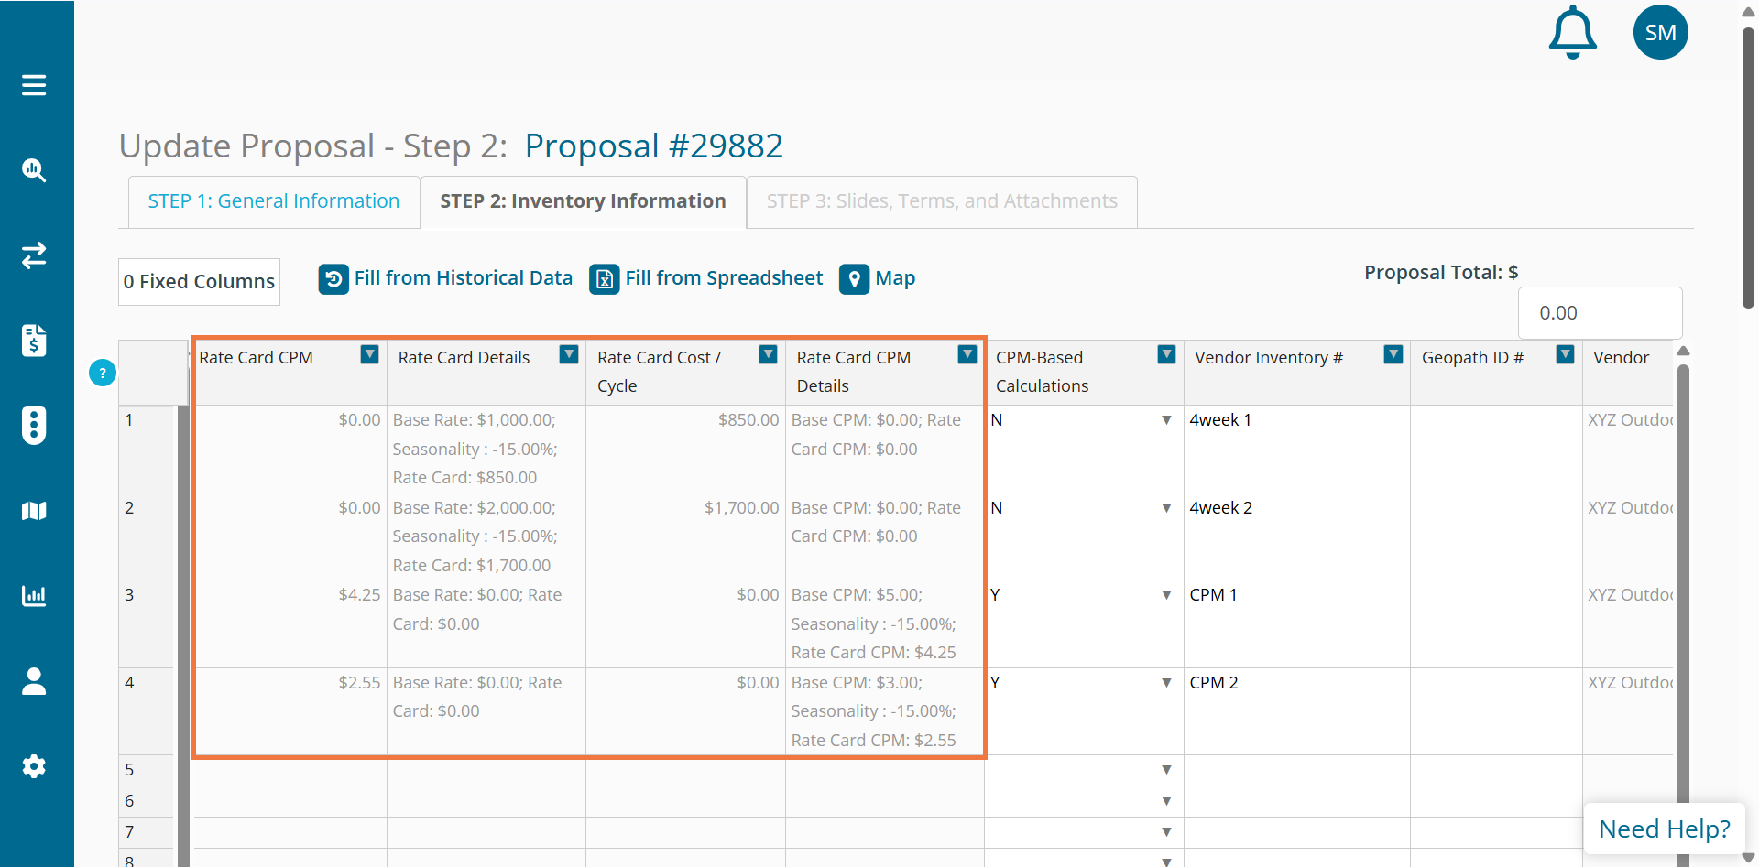
Task: Expand CPM-Based Calculations dropdown in row 1
Action: coord(1166,420)
